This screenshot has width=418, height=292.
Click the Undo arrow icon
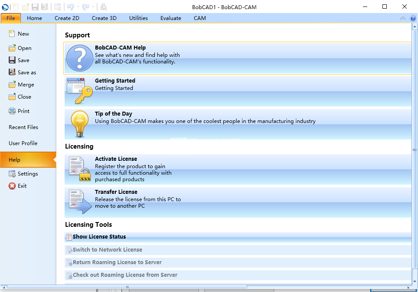pos(71,7)
